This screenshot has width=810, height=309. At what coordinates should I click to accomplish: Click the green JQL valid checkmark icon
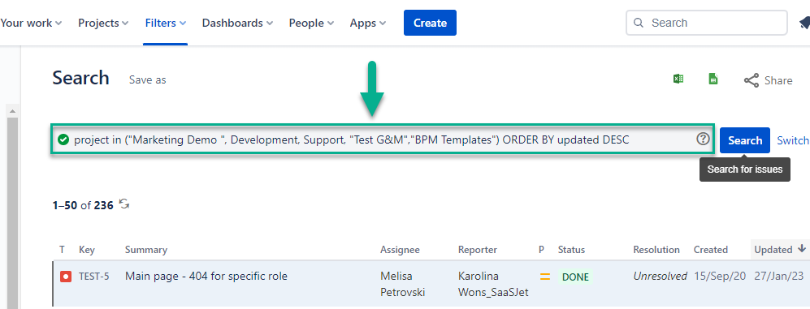pyautogui.click(x=63, y=139)
